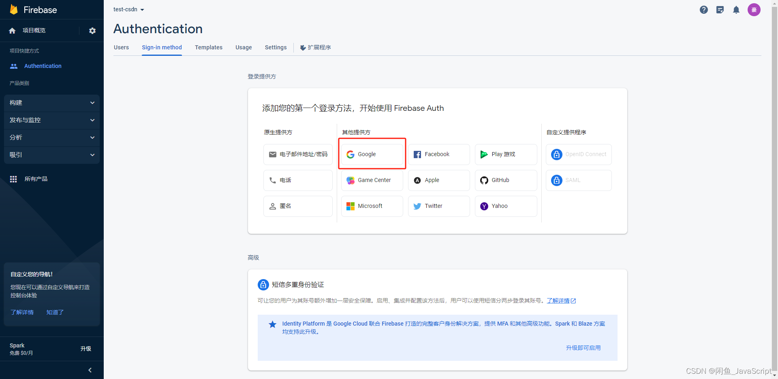Click 了解详情 in the navigation tip card
The height and width of the screenshot is (379, 778).
pos(22,312)
